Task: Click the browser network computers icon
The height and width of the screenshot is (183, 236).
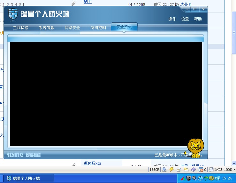Action: (x=179, y=170)
